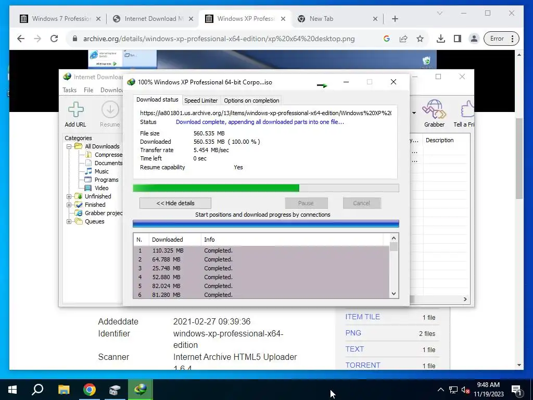Click the Google icon in the address bar
The width and height of the screenshot is (533, 400).
pyautogui.click(x=387, y=39)
